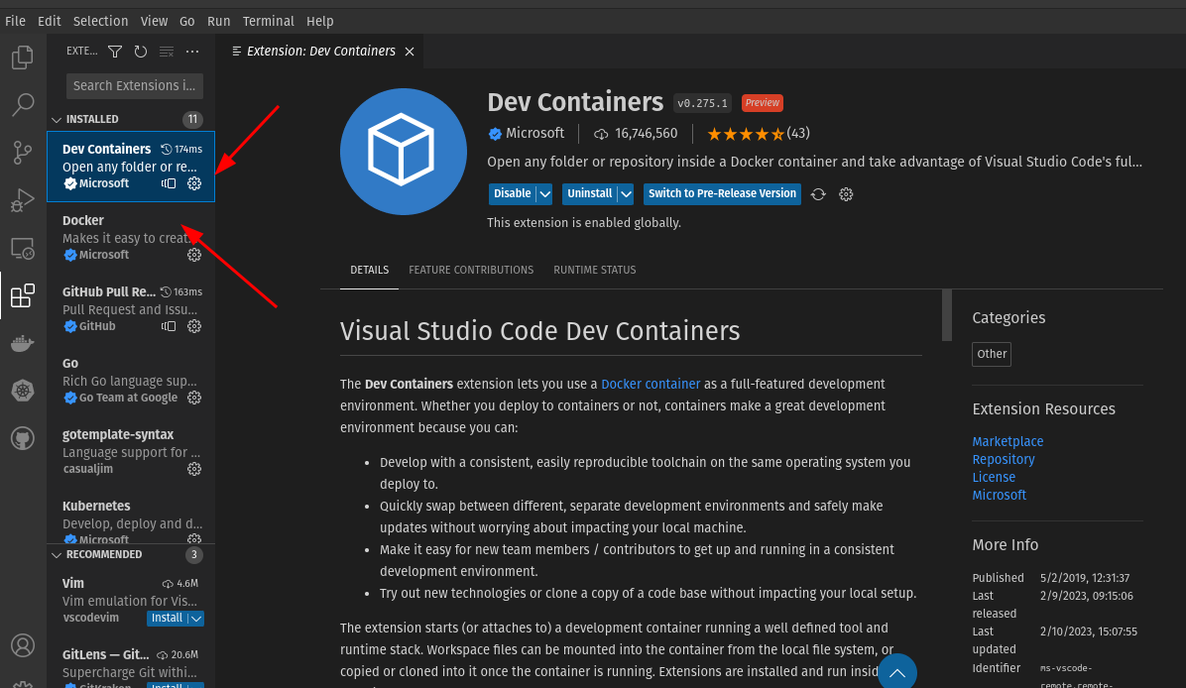This screenshot has width=1186, height=688.
Task: Click remote indicator icon on Dev Containers item
Action: tap(169, 183)
